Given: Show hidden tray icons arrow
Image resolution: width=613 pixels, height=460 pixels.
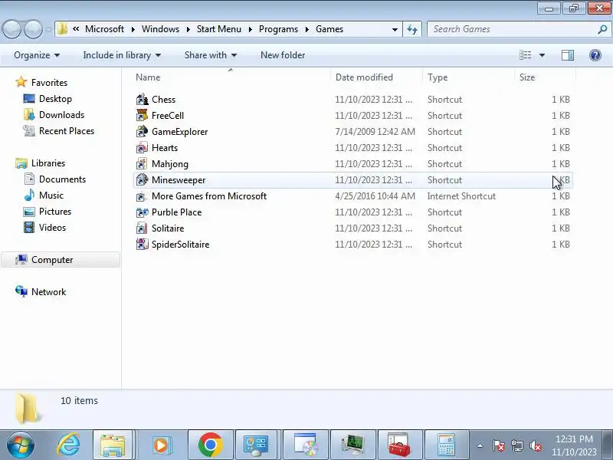Looking at the screenshot, I should tap(480, 445).
